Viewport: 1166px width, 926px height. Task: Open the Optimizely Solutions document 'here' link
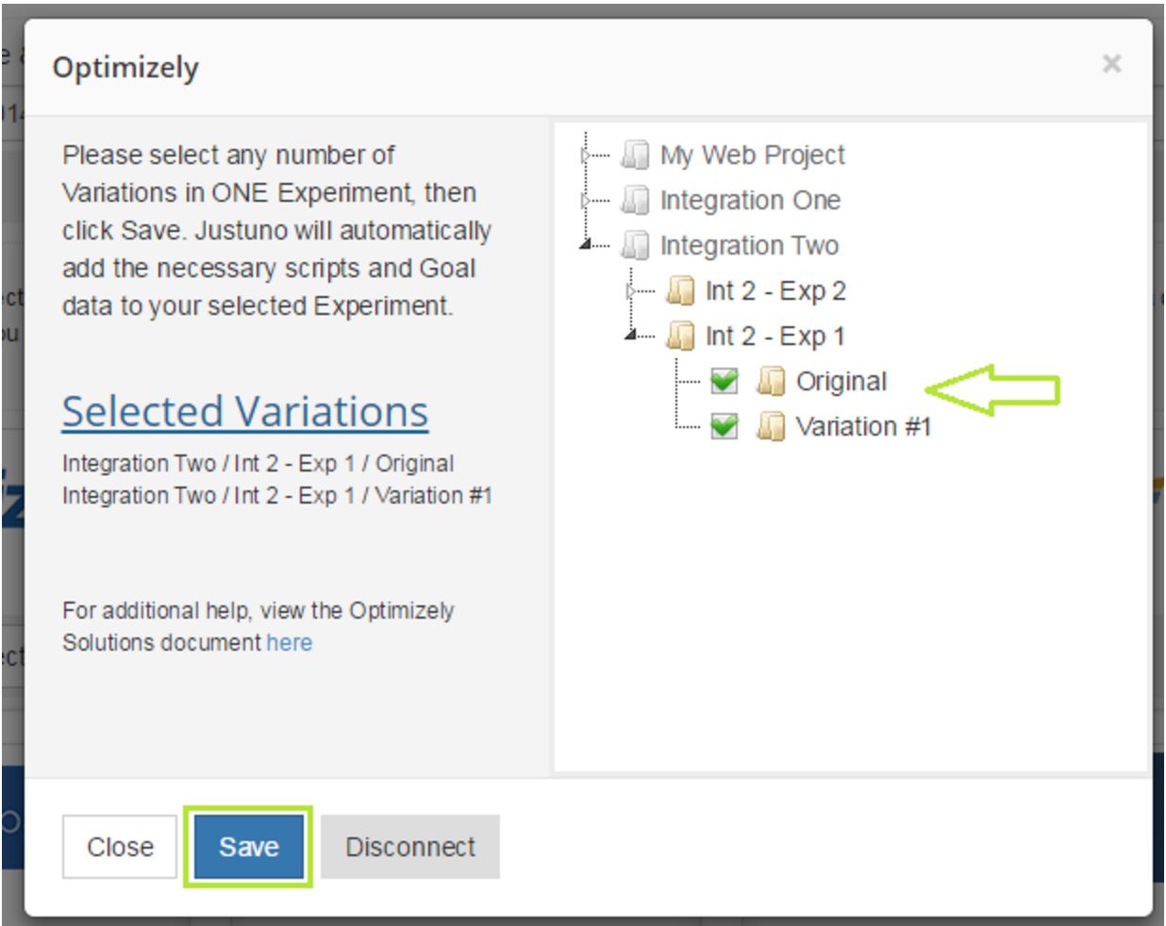click(289, 643)
